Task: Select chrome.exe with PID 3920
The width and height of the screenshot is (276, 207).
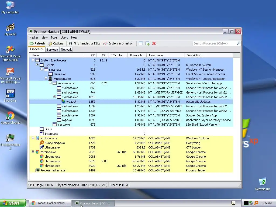Action: 131,166
